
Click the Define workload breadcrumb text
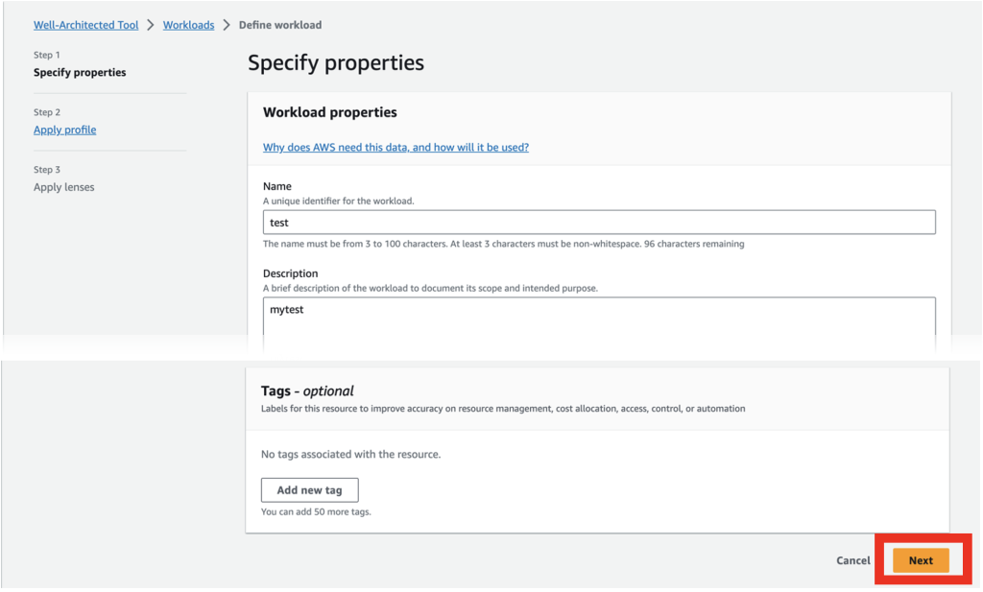(x=280, y=25)
